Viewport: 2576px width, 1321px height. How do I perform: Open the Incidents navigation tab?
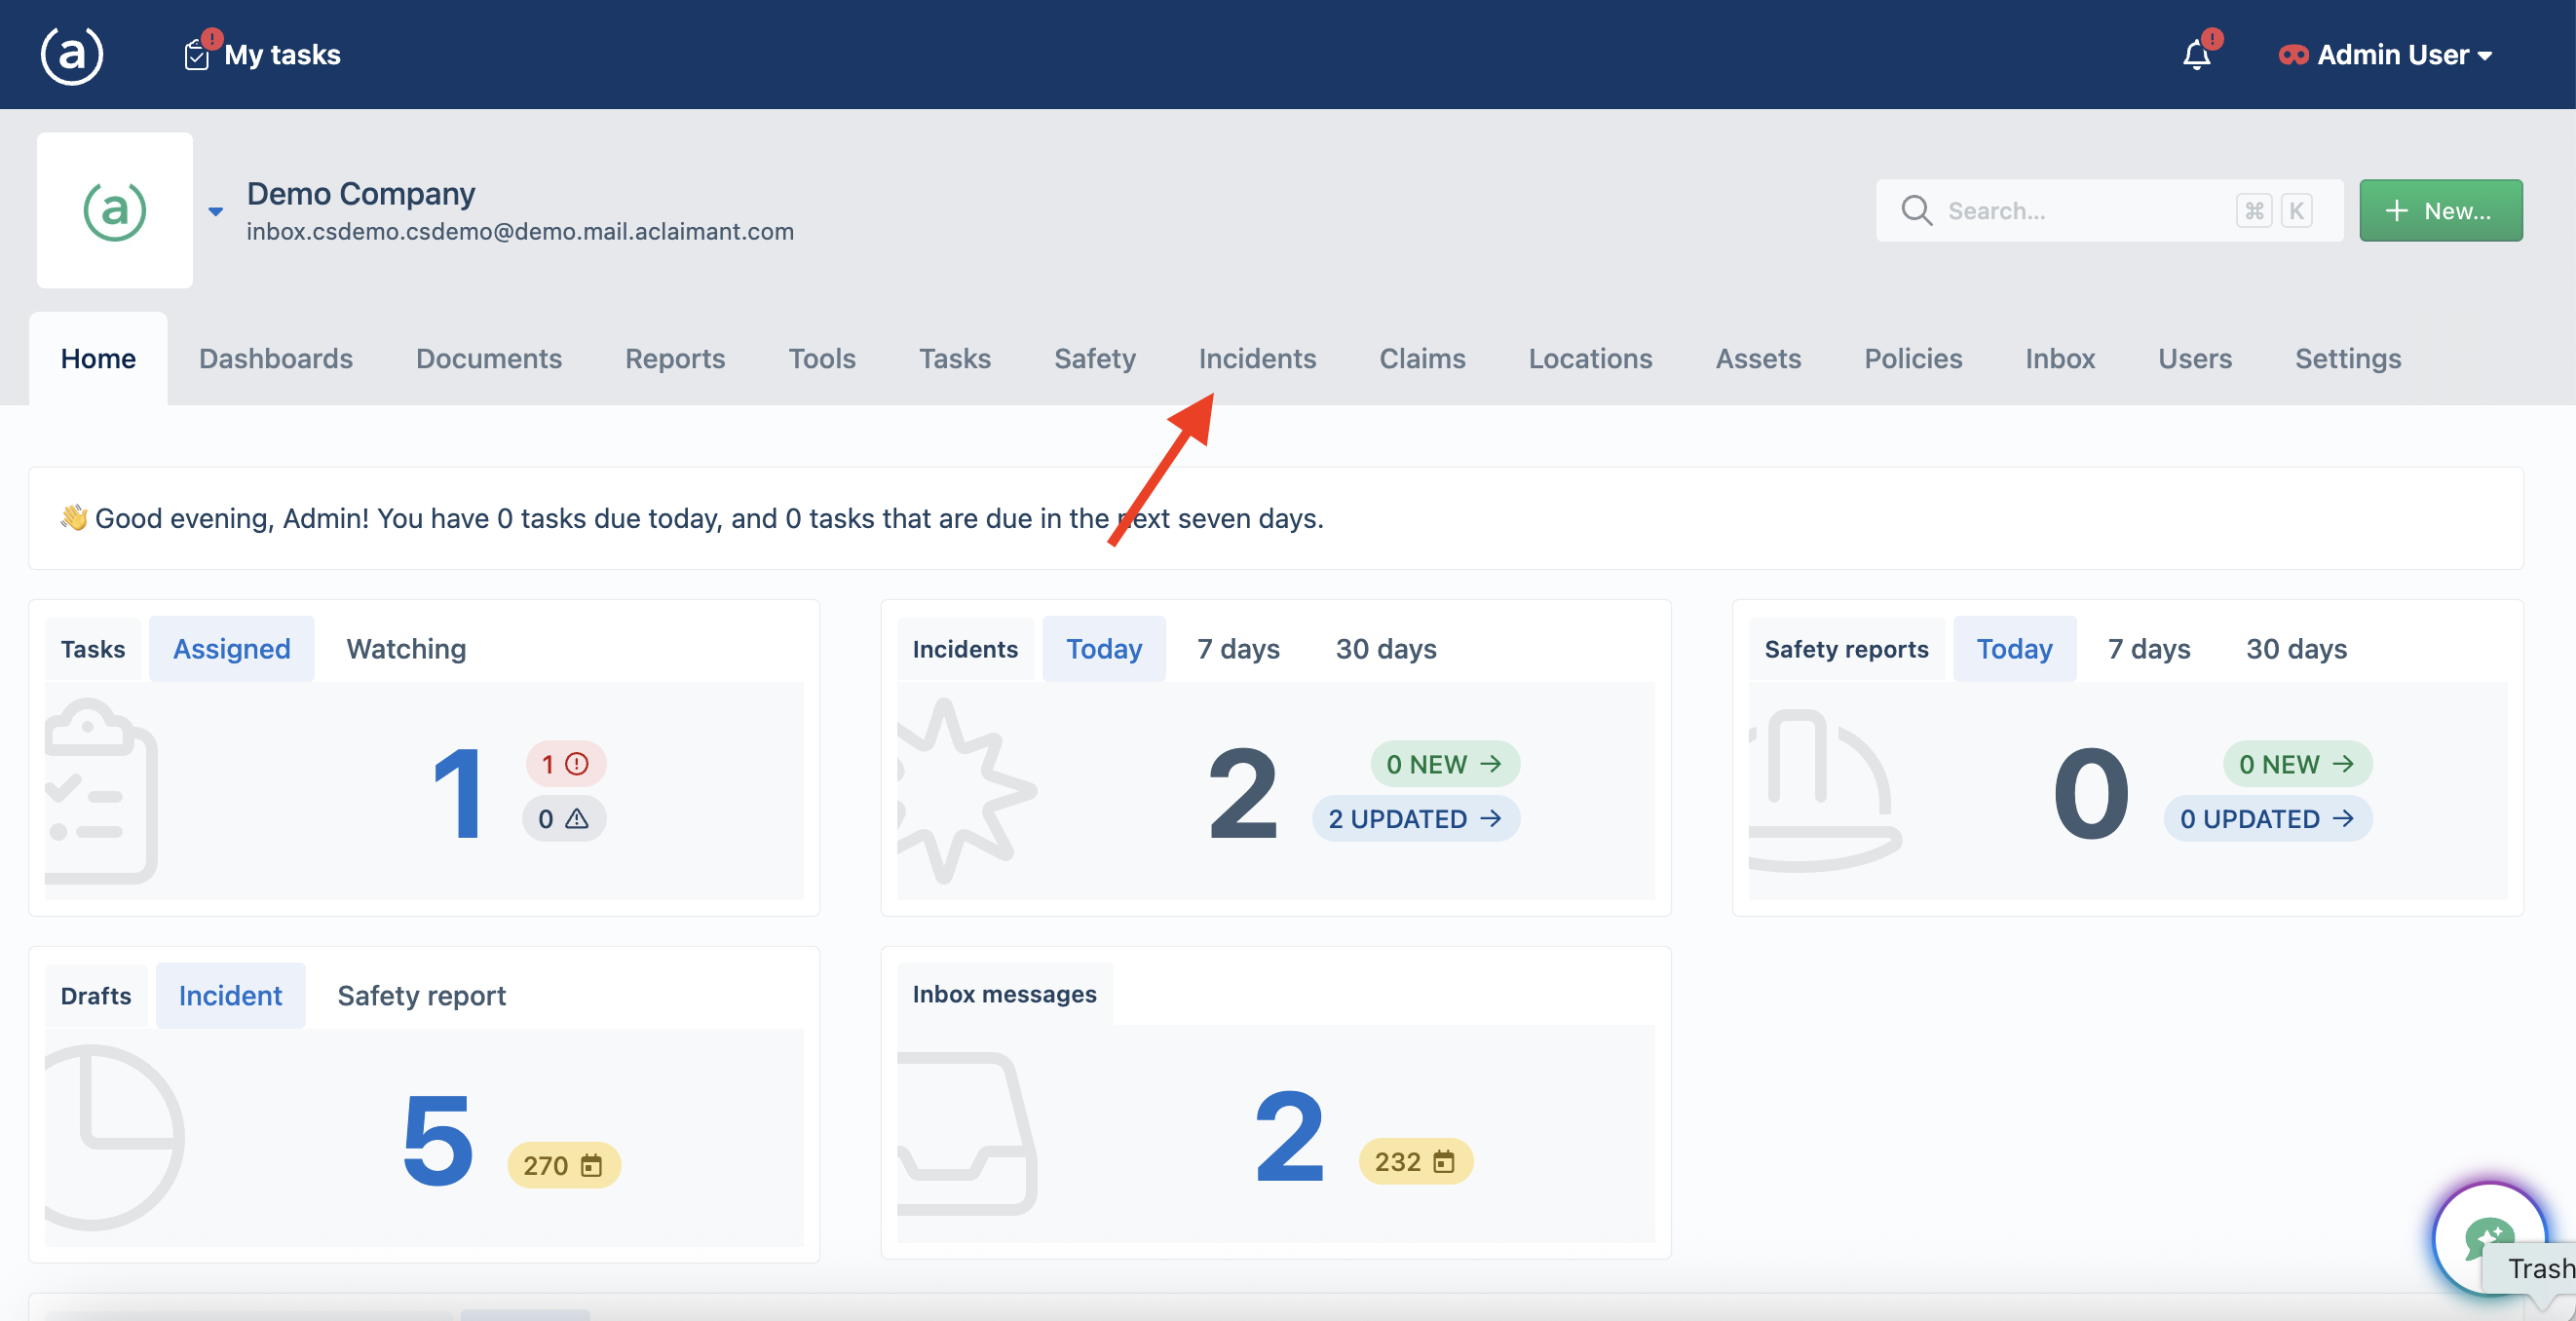point(1257,358)
